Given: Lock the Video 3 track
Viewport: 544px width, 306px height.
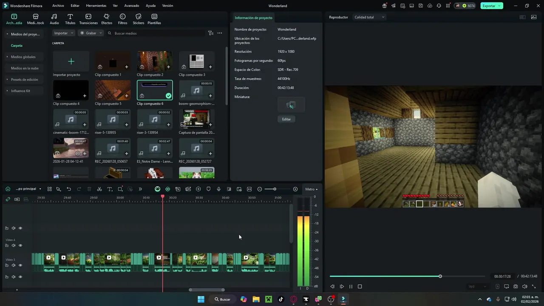Looking at the screenshot, I should (7, 265).
